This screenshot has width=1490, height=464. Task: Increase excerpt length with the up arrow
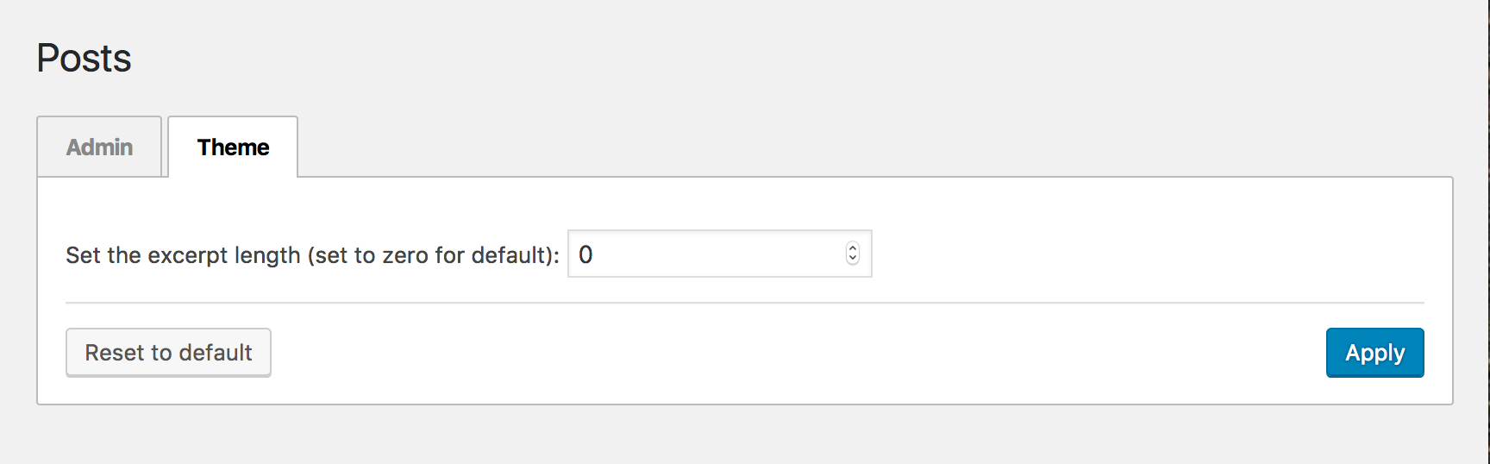(853, 248)
